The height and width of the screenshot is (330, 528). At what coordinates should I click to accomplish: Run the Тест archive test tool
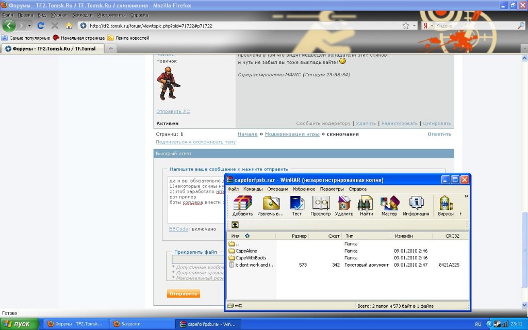coord(296,205)
